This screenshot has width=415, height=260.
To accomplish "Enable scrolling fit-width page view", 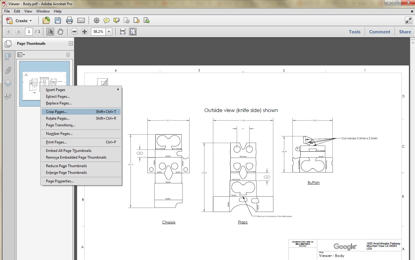I will [x=123, y=31].
